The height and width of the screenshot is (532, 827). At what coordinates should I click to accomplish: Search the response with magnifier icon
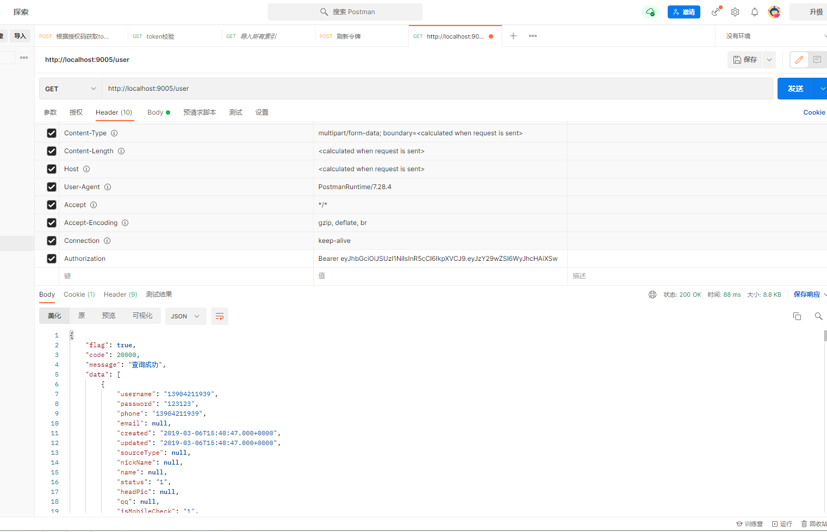[818, 316]
